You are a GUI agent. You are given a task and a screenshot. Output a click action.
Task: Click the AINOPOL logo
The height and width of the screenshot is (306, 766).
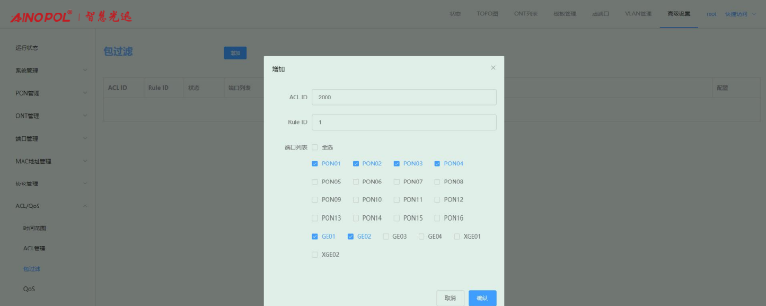pyautogui.click(x=41, y=16)
